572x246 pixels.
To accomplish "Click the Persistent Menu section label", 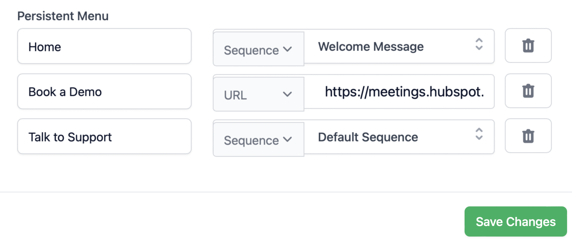I will tap(63, 16).
